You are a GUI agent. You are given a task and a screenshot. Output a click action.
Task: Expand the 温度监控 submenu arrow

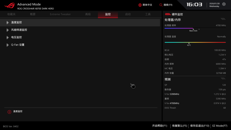tap(8, 22)
